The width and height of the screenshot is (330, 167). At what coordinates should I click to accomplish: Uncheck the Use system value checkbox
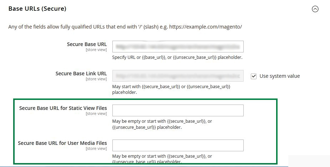(254, 76)
